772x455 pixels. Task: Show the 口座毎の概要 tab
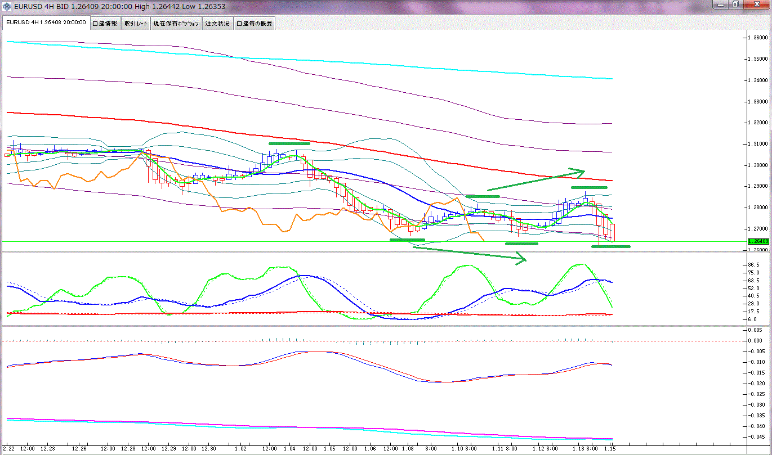(x=255, y=23)
